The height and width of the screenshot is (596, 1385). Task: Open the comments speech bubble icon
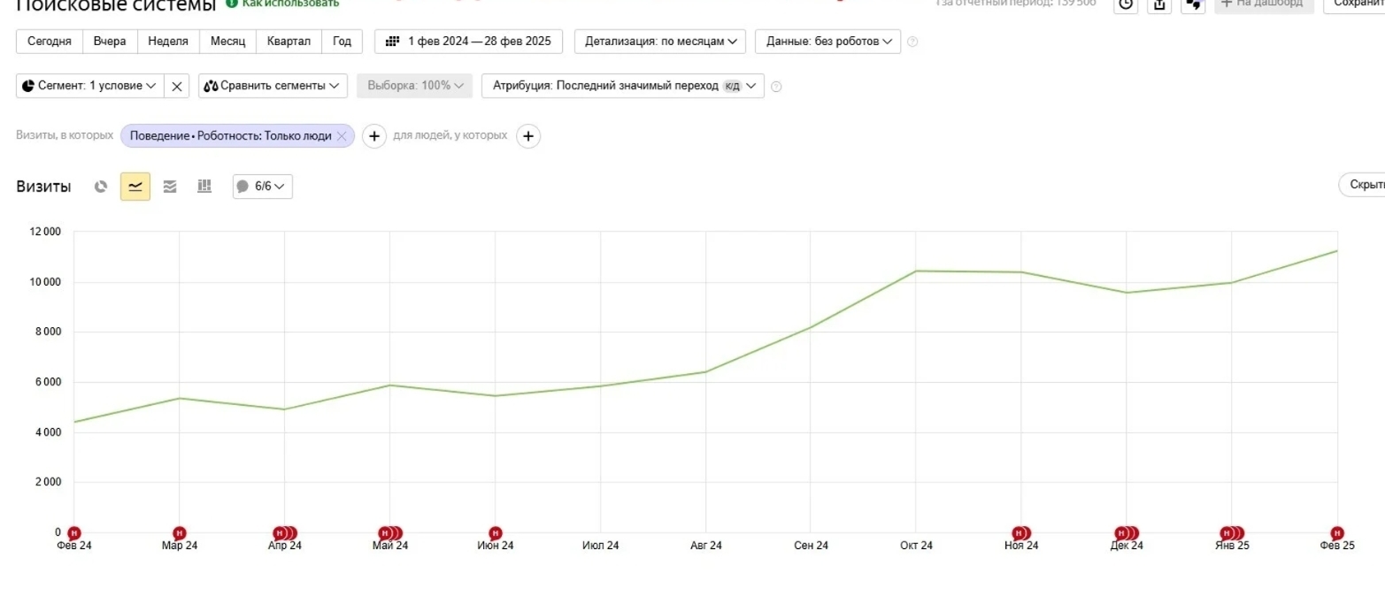tap(1193, 4)
